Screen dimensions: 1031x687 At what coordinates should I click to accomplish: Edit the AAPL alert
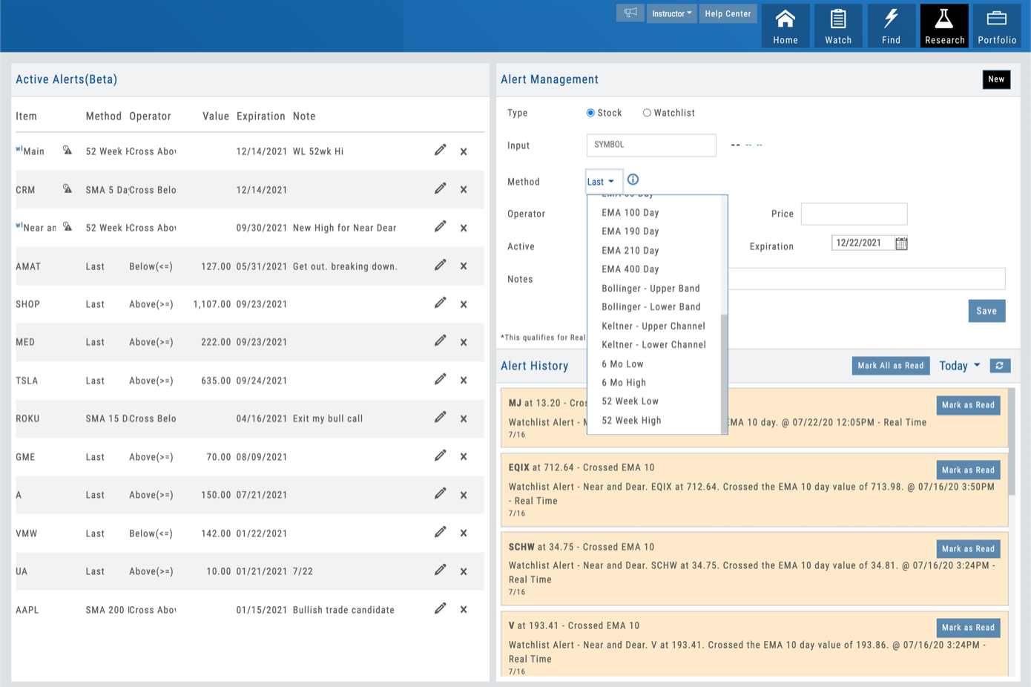pos(441,608)
